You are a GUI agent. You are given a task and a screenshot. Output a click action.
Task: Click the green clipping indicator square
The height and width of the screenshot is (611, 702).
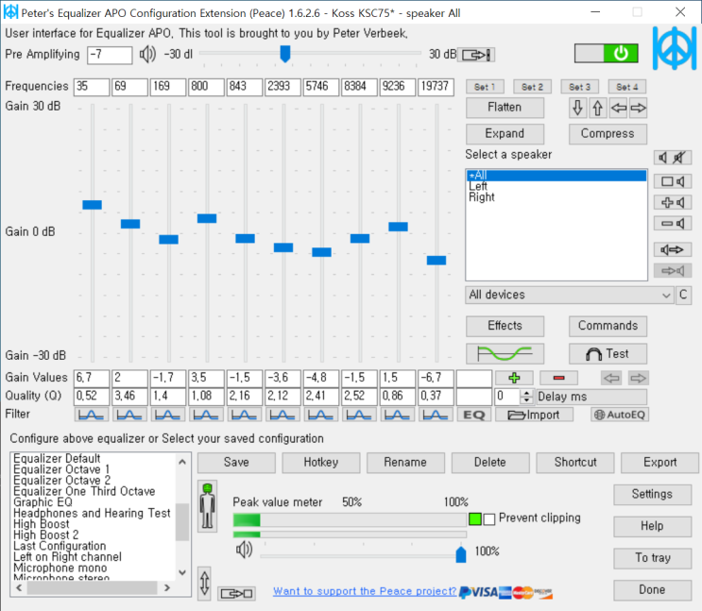click(475, 519)
